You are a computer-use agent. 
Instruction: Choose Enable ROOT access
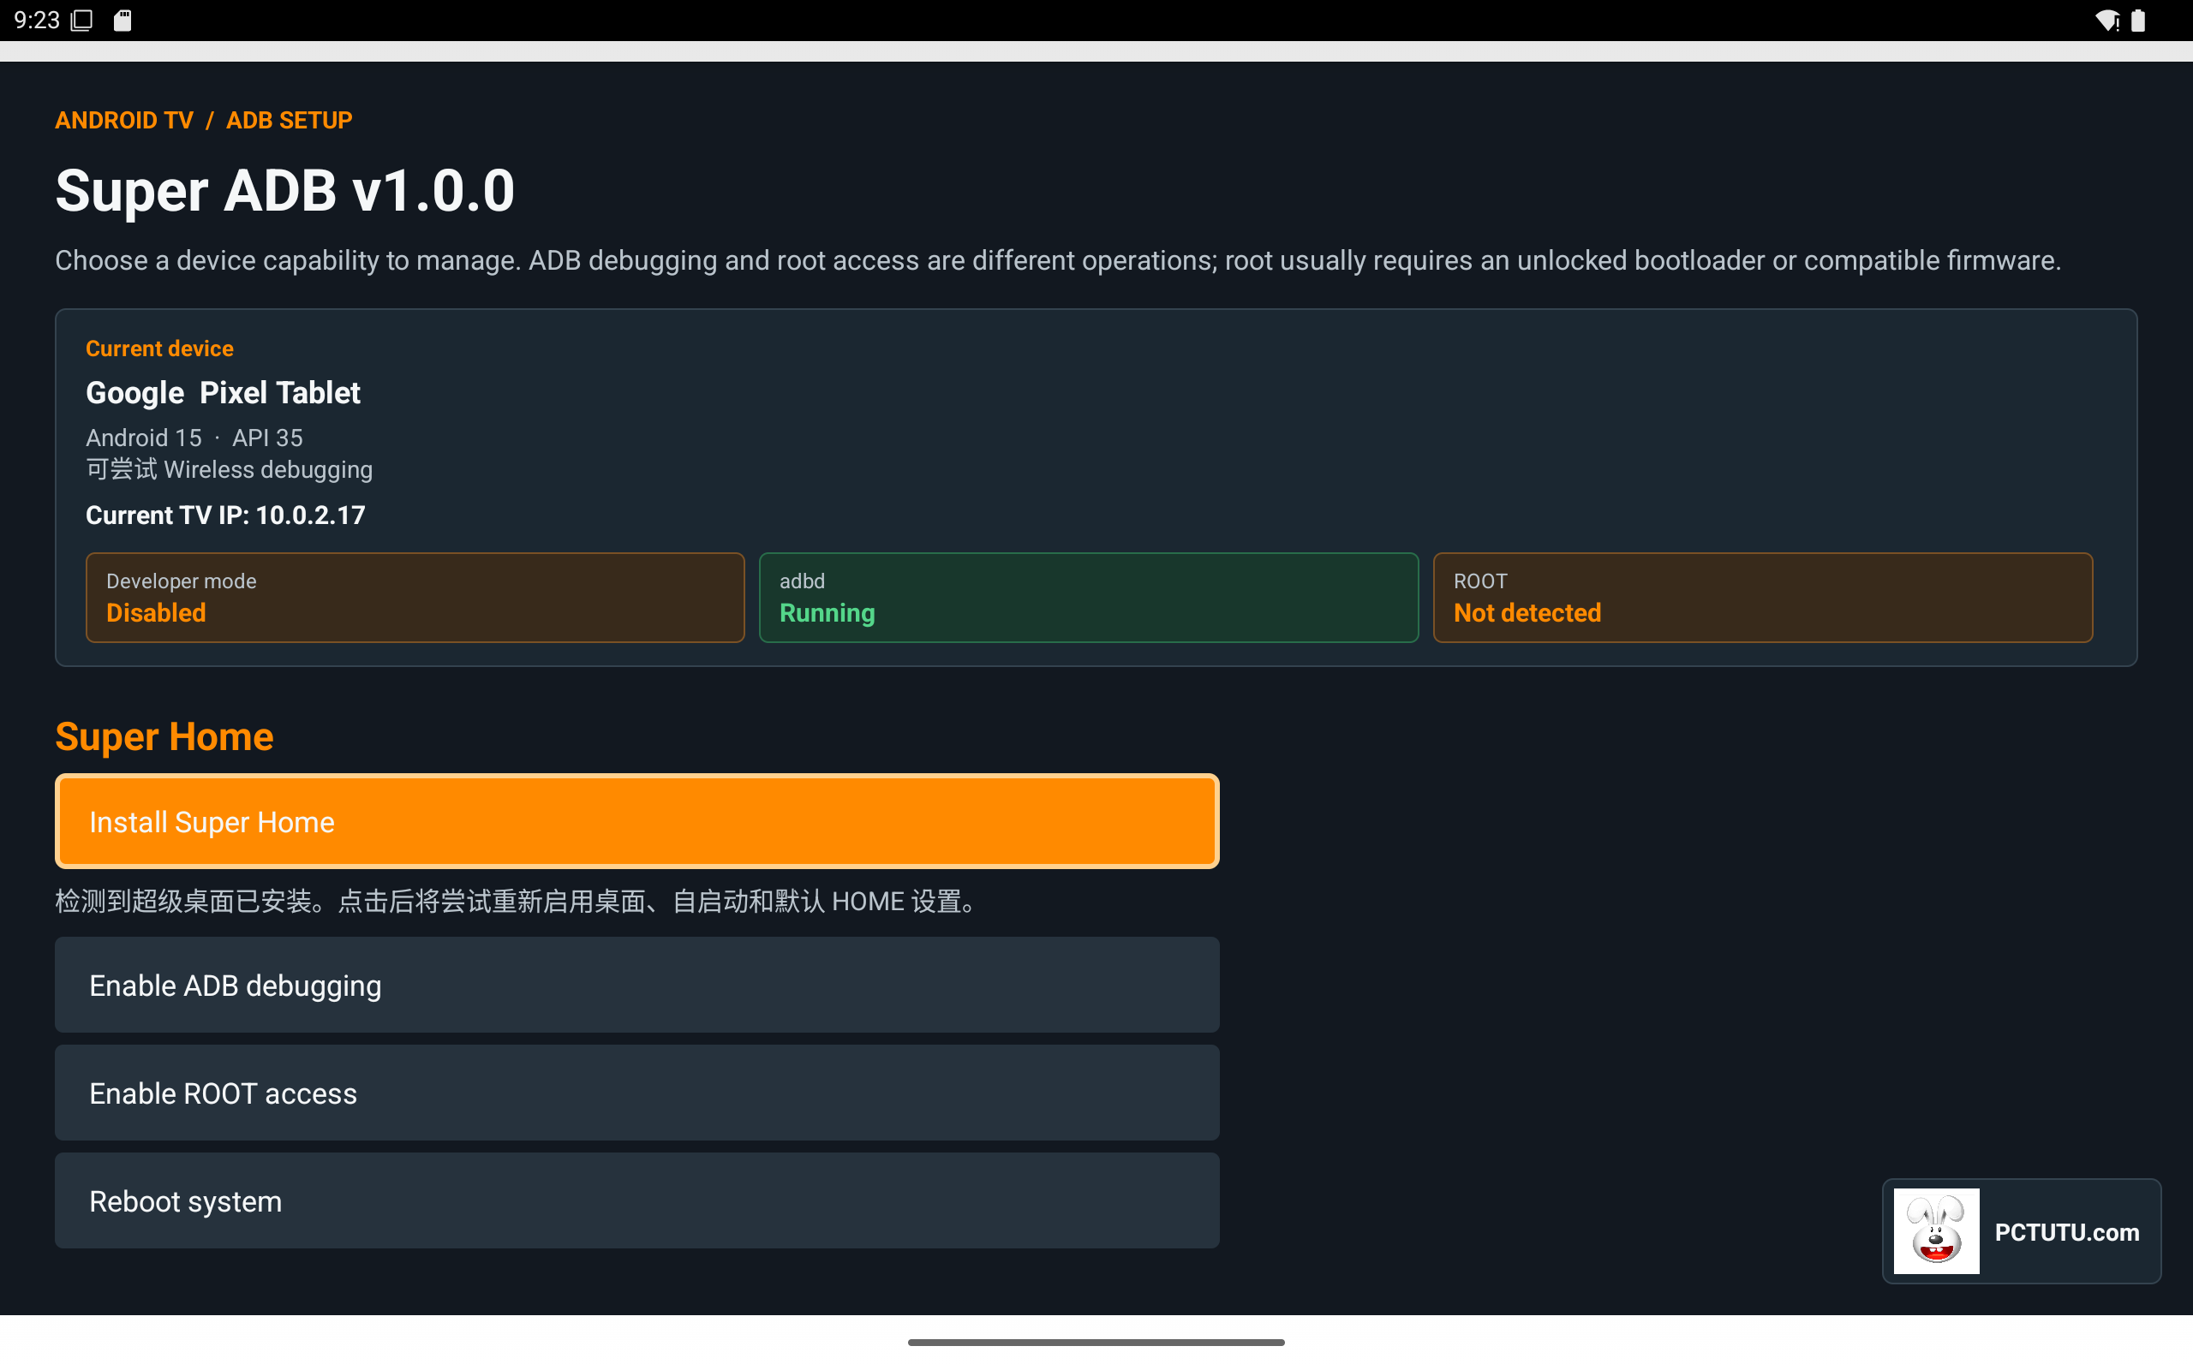[x=636, y=1093]
